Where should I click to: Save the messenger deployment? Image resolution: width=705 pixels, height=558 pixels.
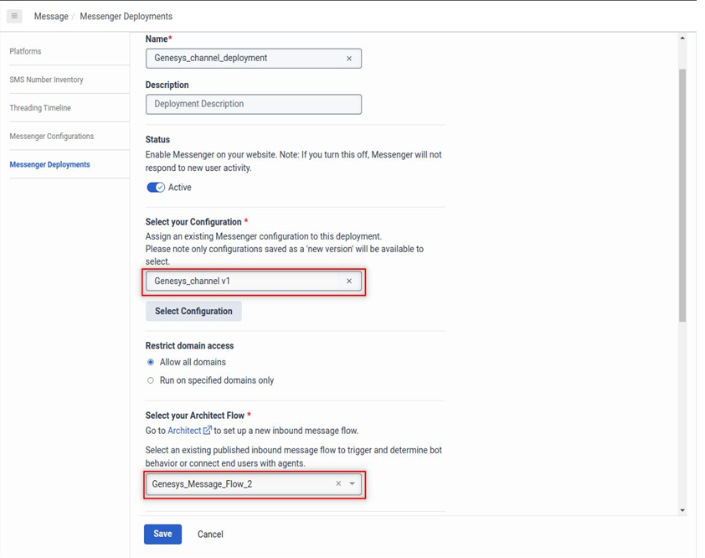pos(162,534)
